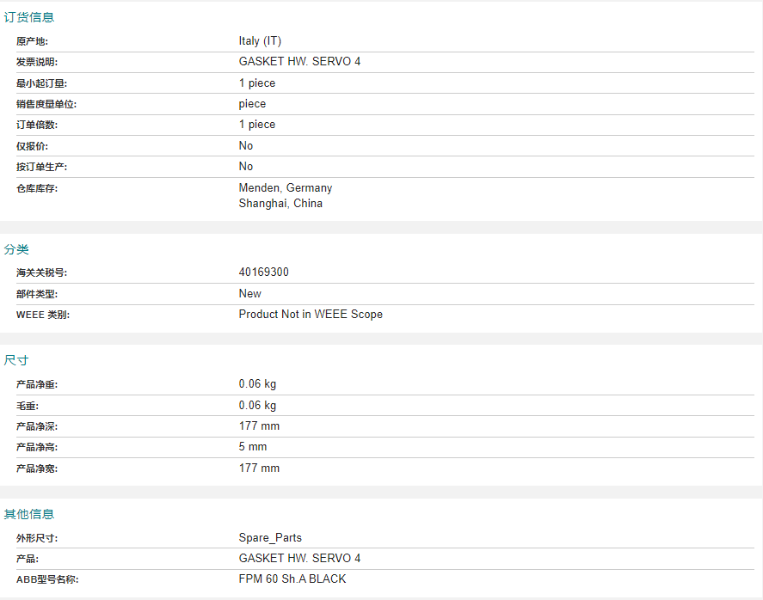Click the 尺寸 section heading
Viewport: 763px width, 600px height.
coord(16,360)
